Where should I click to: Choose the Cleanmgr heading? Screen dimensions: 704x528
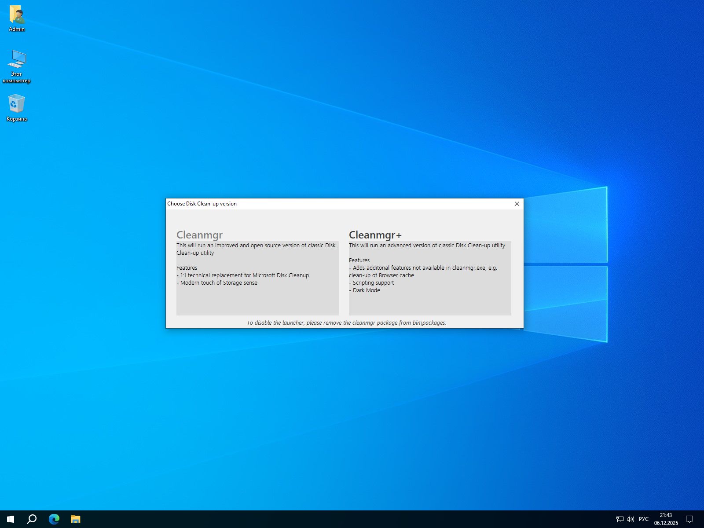coord(199,235)
